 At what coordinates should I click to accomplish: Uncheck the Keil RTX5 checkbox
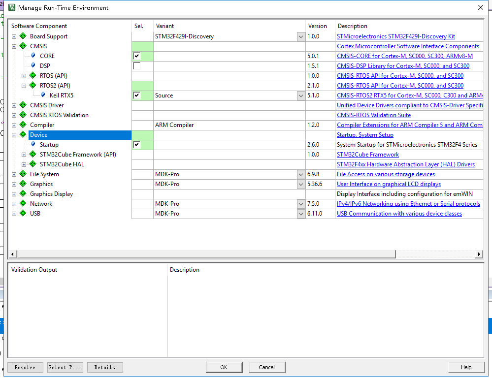[137, 95]
